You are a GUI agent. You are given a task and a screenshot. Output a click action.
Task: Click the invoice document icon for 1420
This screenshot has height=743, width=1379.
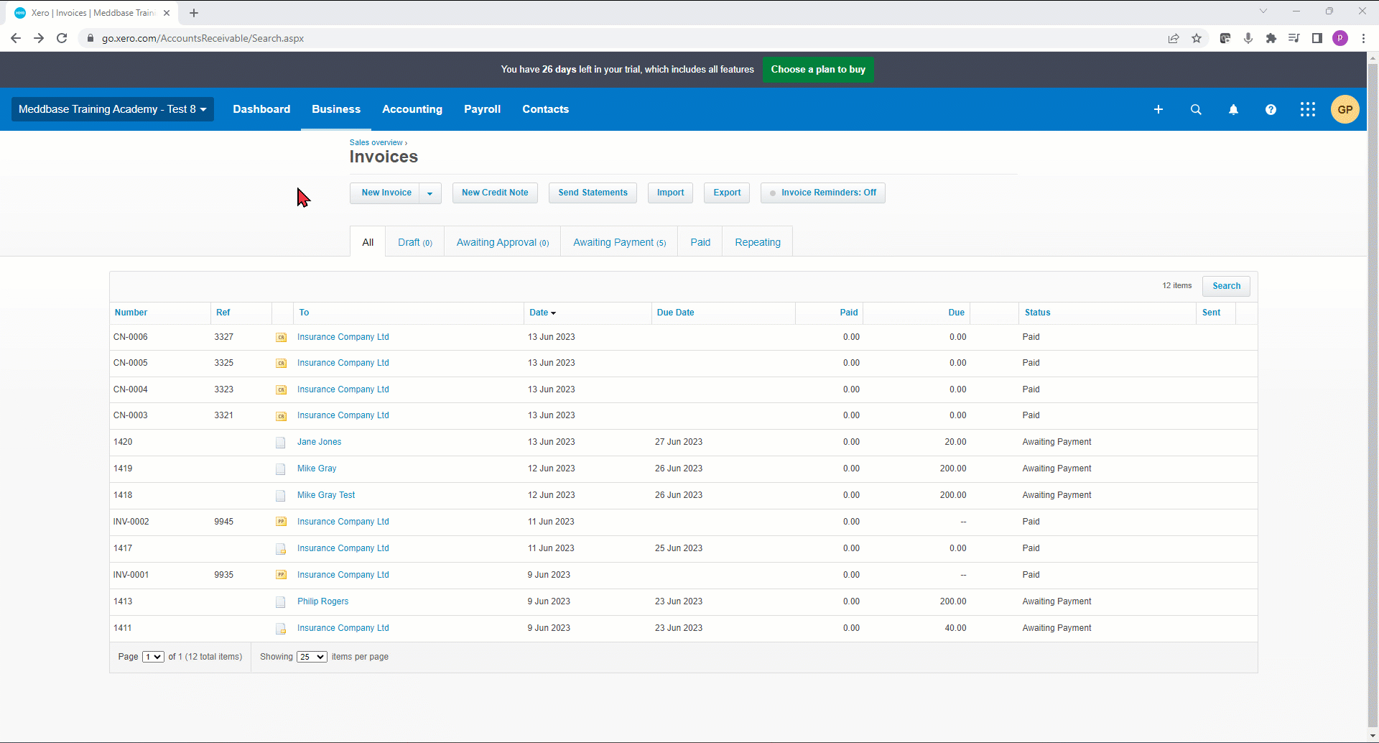tap(281, 443)
